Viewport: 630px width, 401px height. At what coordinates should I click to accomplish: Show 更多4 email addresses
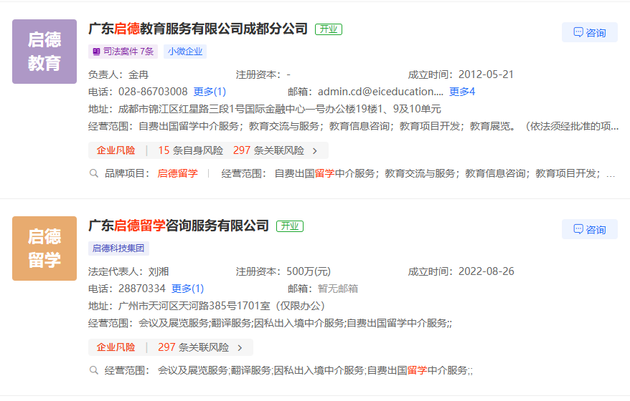(x=462, y=92)
